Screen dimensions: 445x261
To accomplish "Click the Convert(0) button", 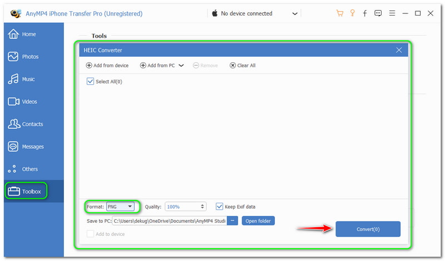I will [x=368, y=229].
